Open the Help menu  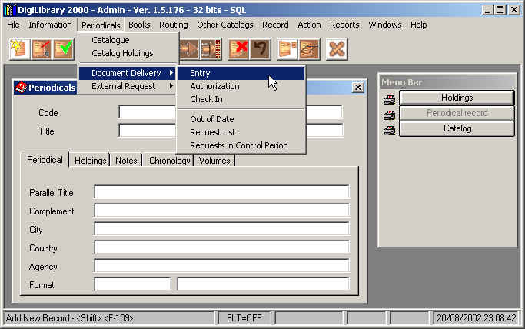coord(418,25)
